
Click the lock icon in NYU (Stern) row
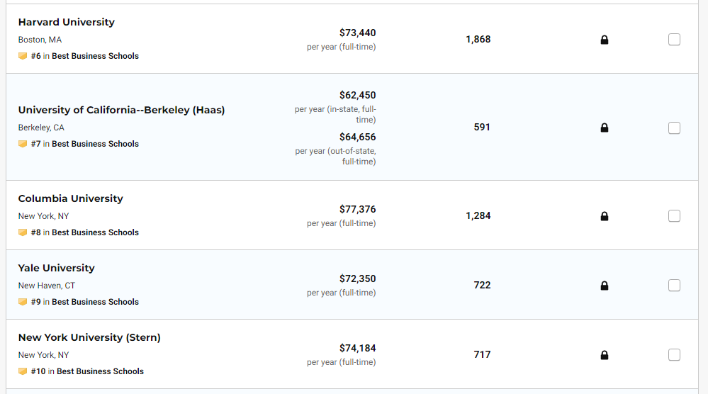pyautogui.click(x=605, y=355)
